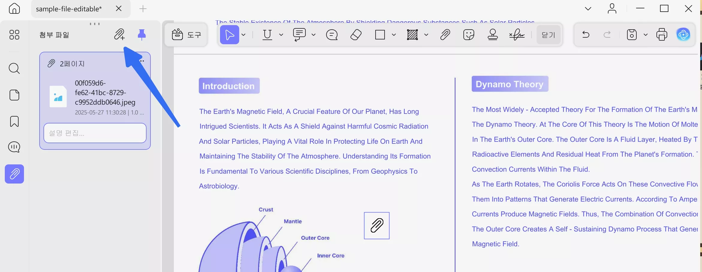Switch to the sample-file-editable tab
The image size is (702, 272).
(x=69, y=9)
